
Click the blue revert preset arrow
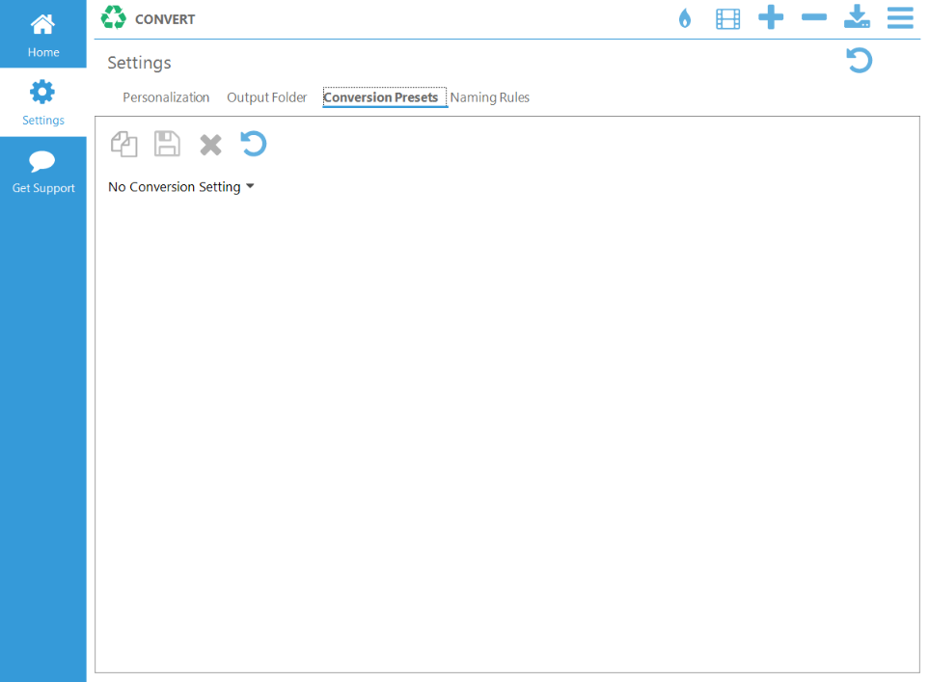[254, 144]
